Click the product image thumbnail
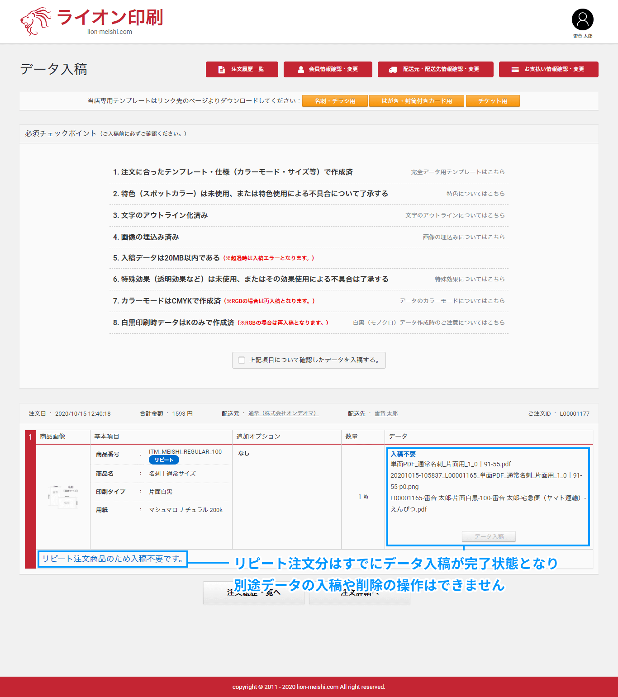 pos(63,496)
